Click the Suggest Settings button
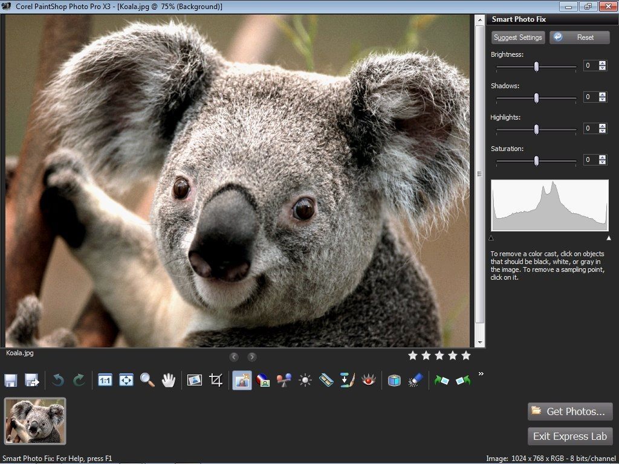 click(x=517, y=37)
